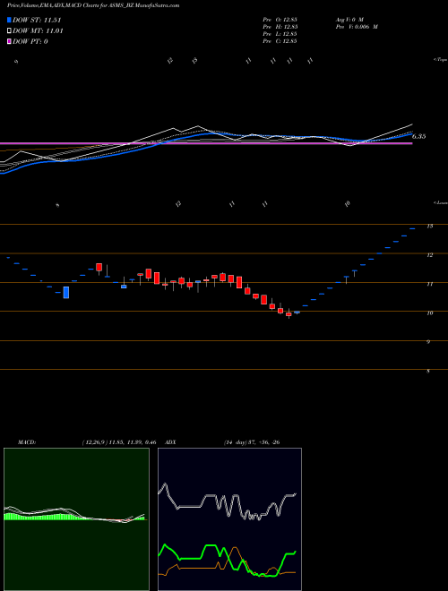Select the 'DOW PT: 0' legend text
448x591 pixels.
coord(30,41)
